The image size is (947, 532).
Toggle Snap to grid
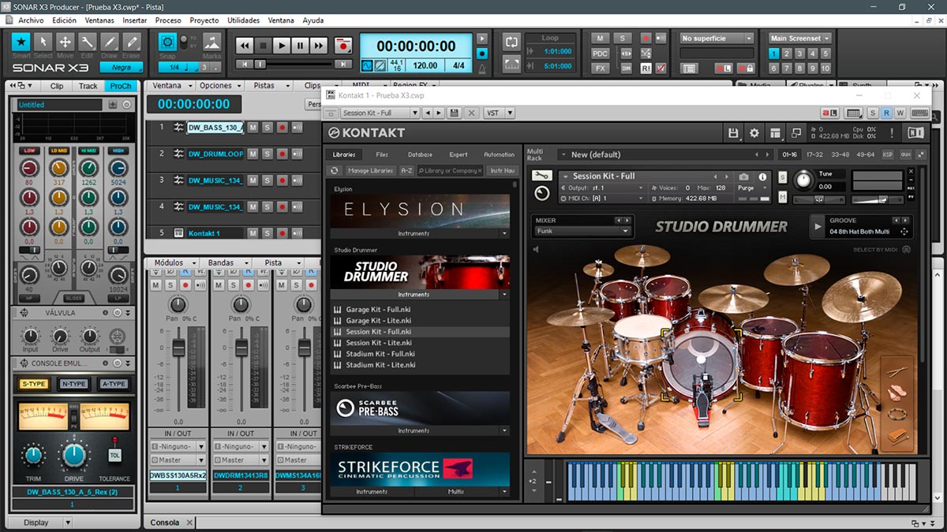pyautogui.click(x=167, y=42)
